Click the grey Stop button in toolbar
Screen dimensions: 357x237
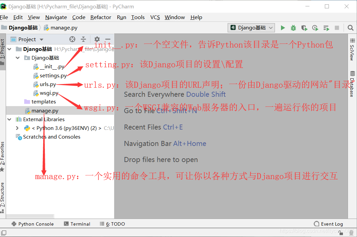point(337,28)
